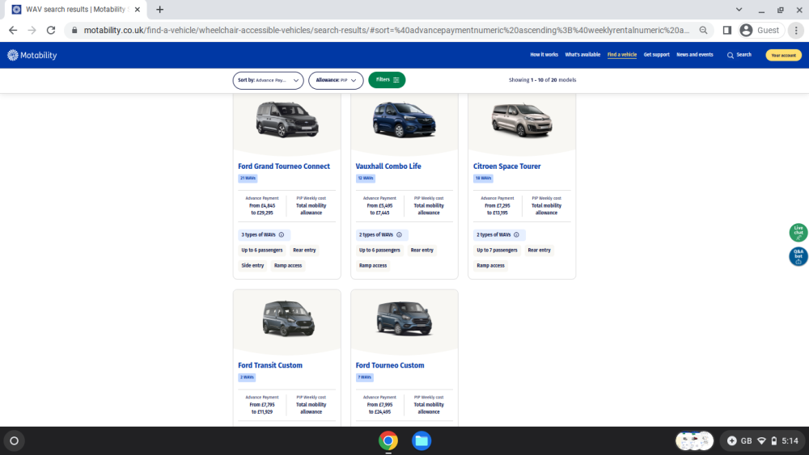The image size is (809, 455).
Task: Expand the Sort by dropdown
Action: [x=268, y=80]
